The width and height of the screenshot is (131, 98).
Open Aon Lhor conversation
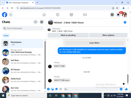[x=22, y=89]
